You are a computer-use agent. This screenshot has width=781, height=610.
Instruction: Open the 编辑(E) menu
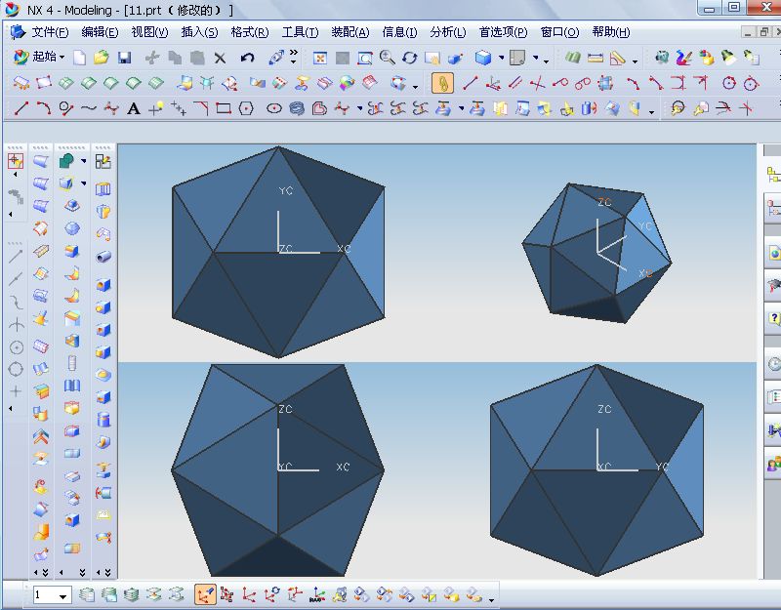(x=100, y=32)
